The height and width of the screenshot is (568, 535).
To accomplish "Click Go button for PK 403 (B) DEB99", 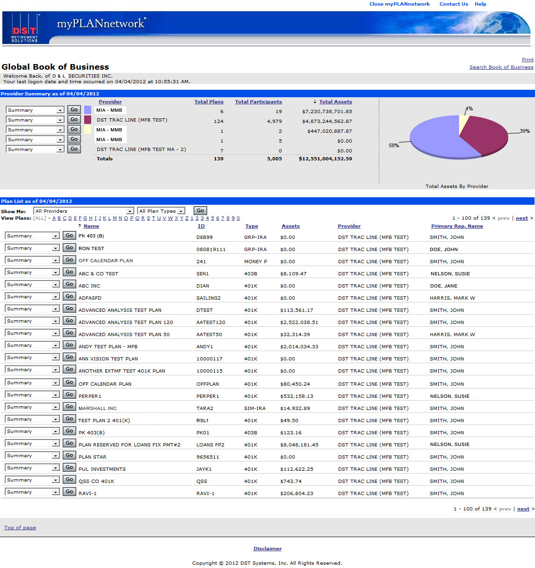I will tap(69, 236).
